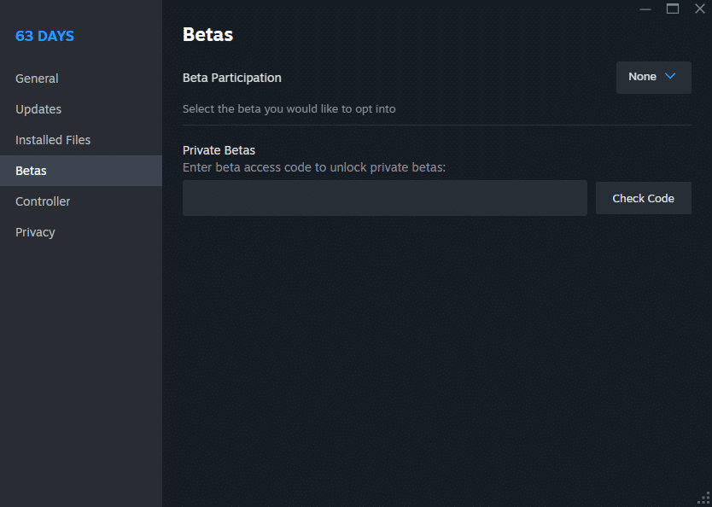Maximize the properties window
Viewport: 712px width, 507px height.
click(673, 9)
